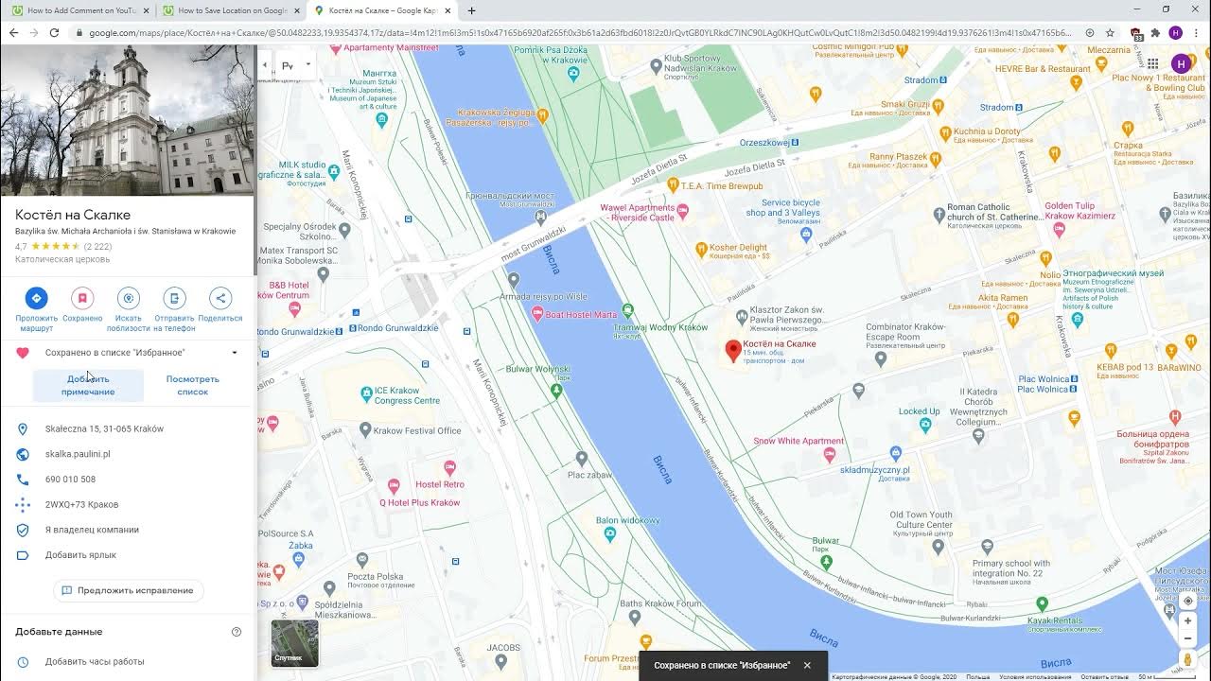The image size is (1211, 681).
Task: Click Добавить часы работы
Action: [95, 662]
